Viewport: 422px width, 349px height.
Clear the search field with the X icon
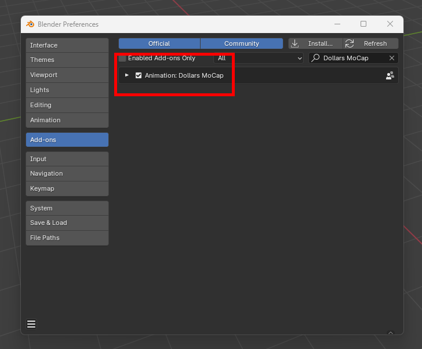392,58
